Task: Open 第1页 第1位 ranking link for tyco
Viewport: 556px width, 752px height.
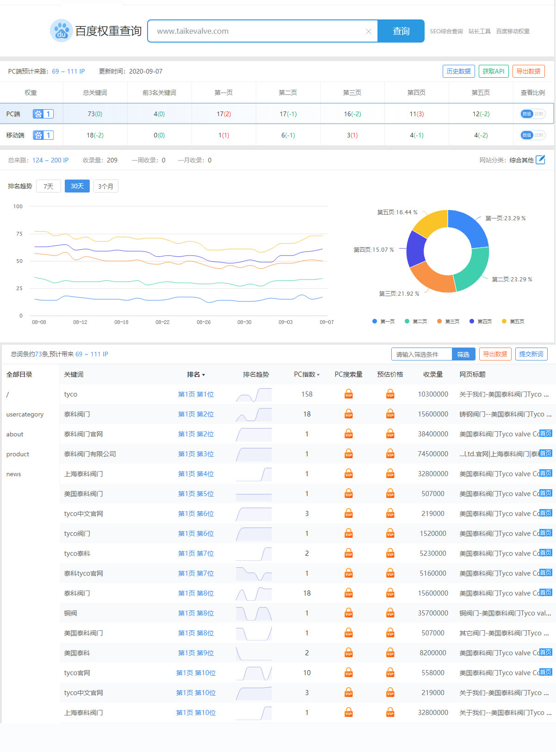Action: click(196, 394)
